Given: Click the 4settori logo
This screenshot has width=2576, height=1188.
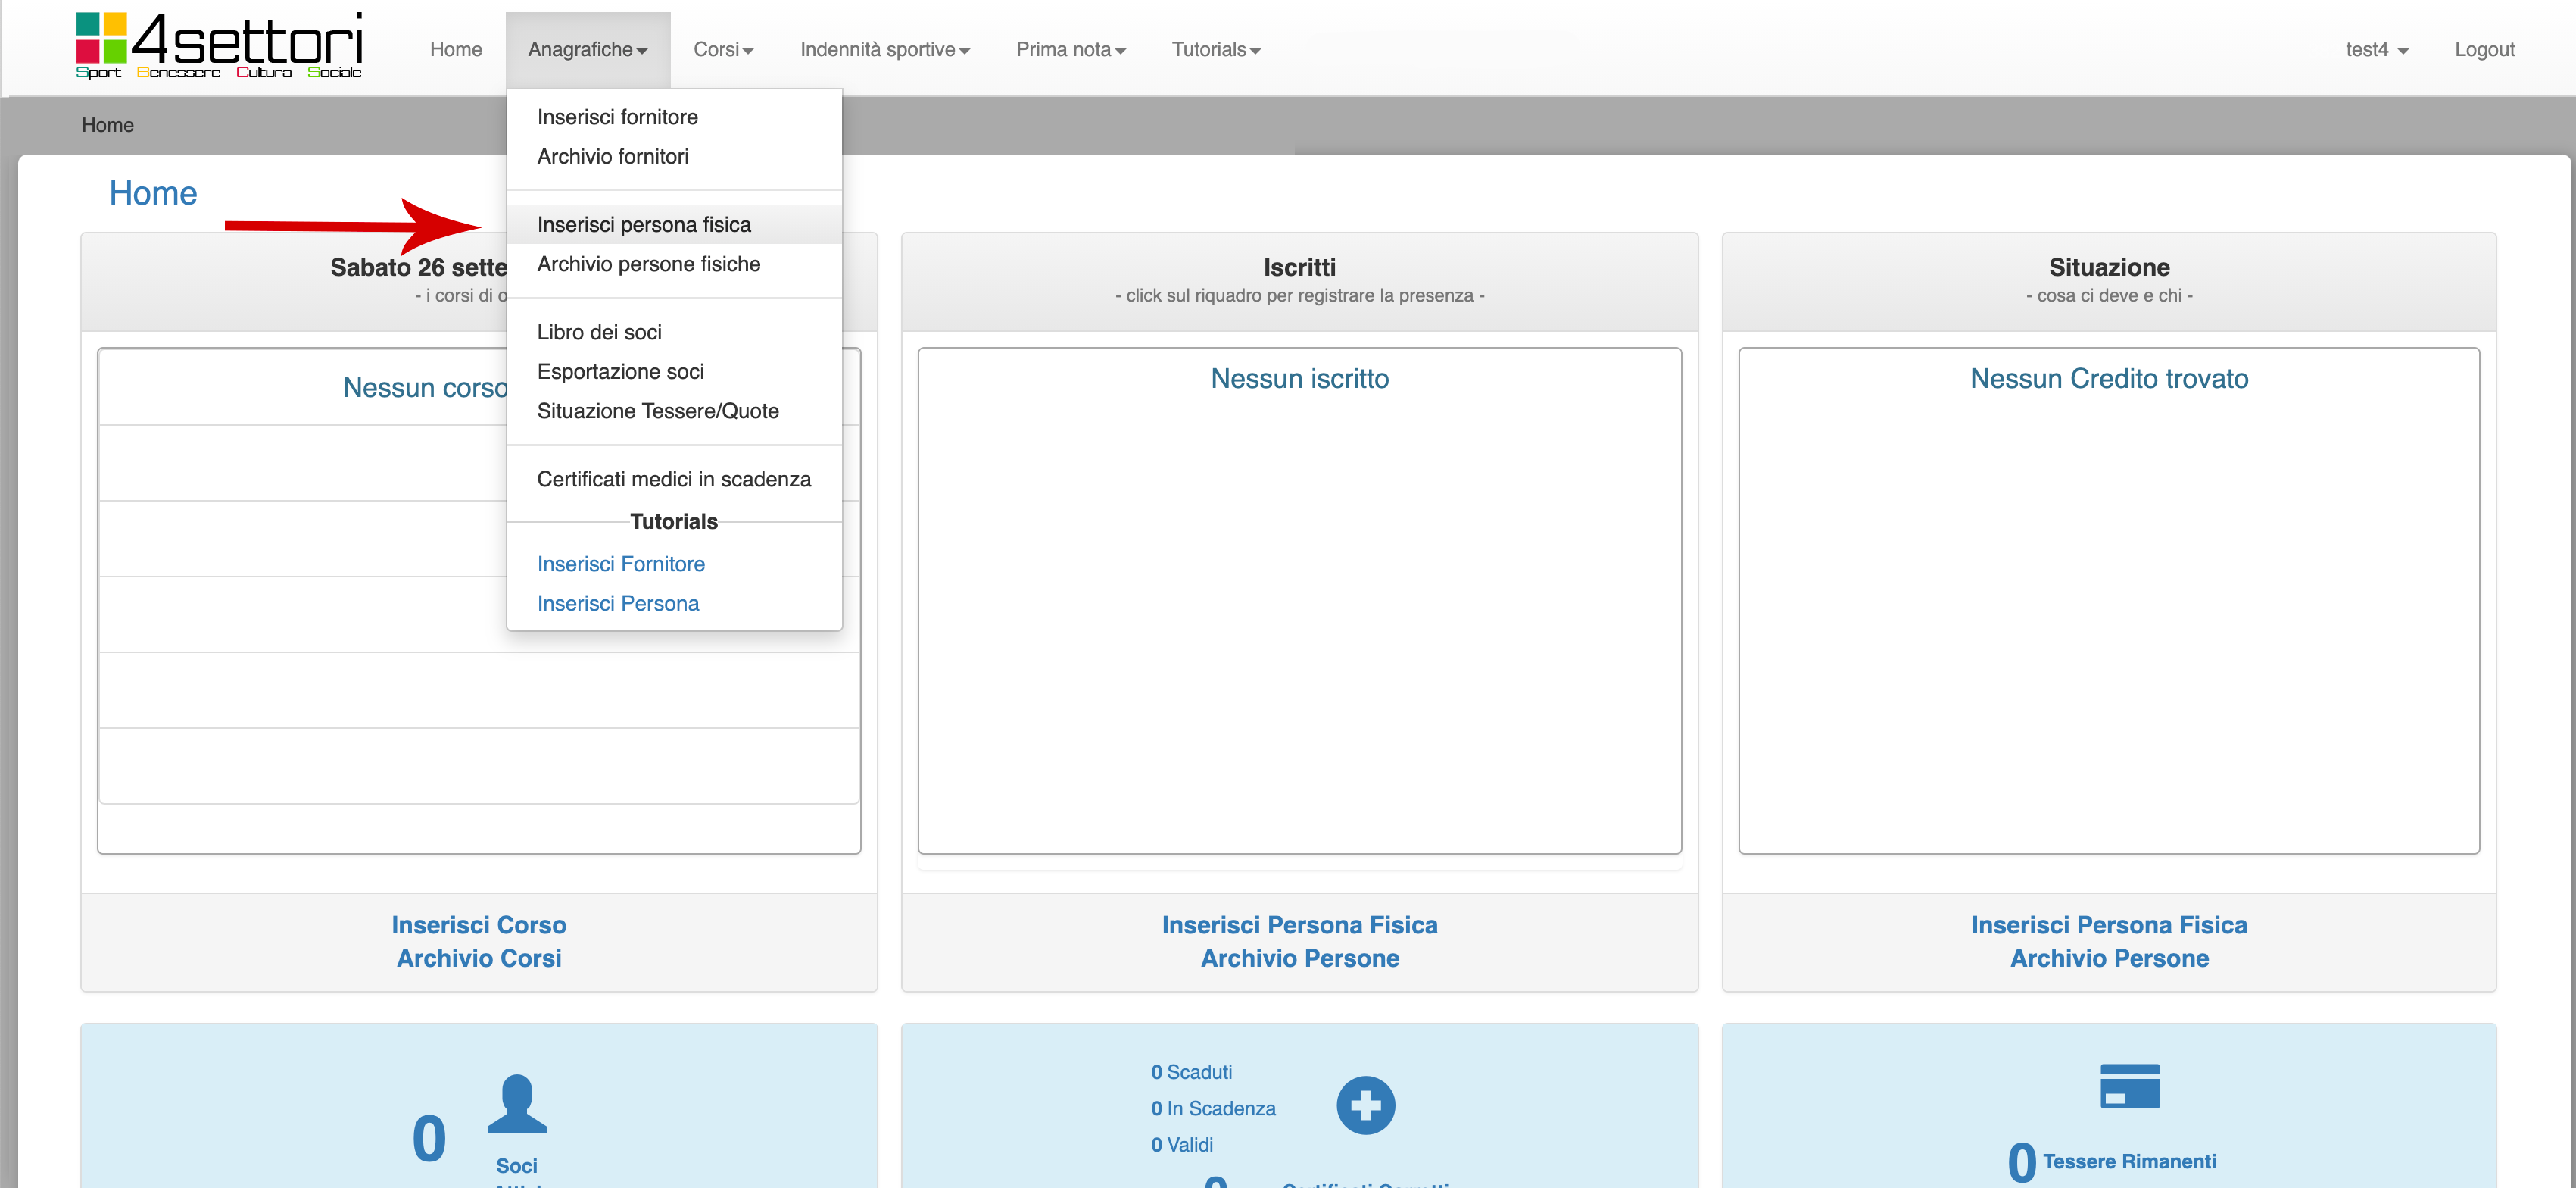Looking at the screenshot, I should tap(219, 46).
